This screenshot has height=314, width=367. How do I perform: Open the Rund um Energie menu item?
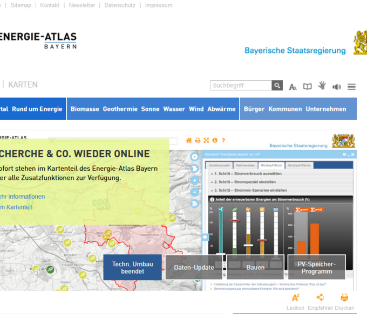pos(37,109)
